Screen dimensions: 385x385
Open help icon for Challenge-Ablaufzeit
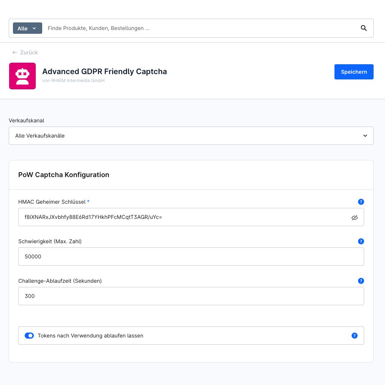pos(361,281)
